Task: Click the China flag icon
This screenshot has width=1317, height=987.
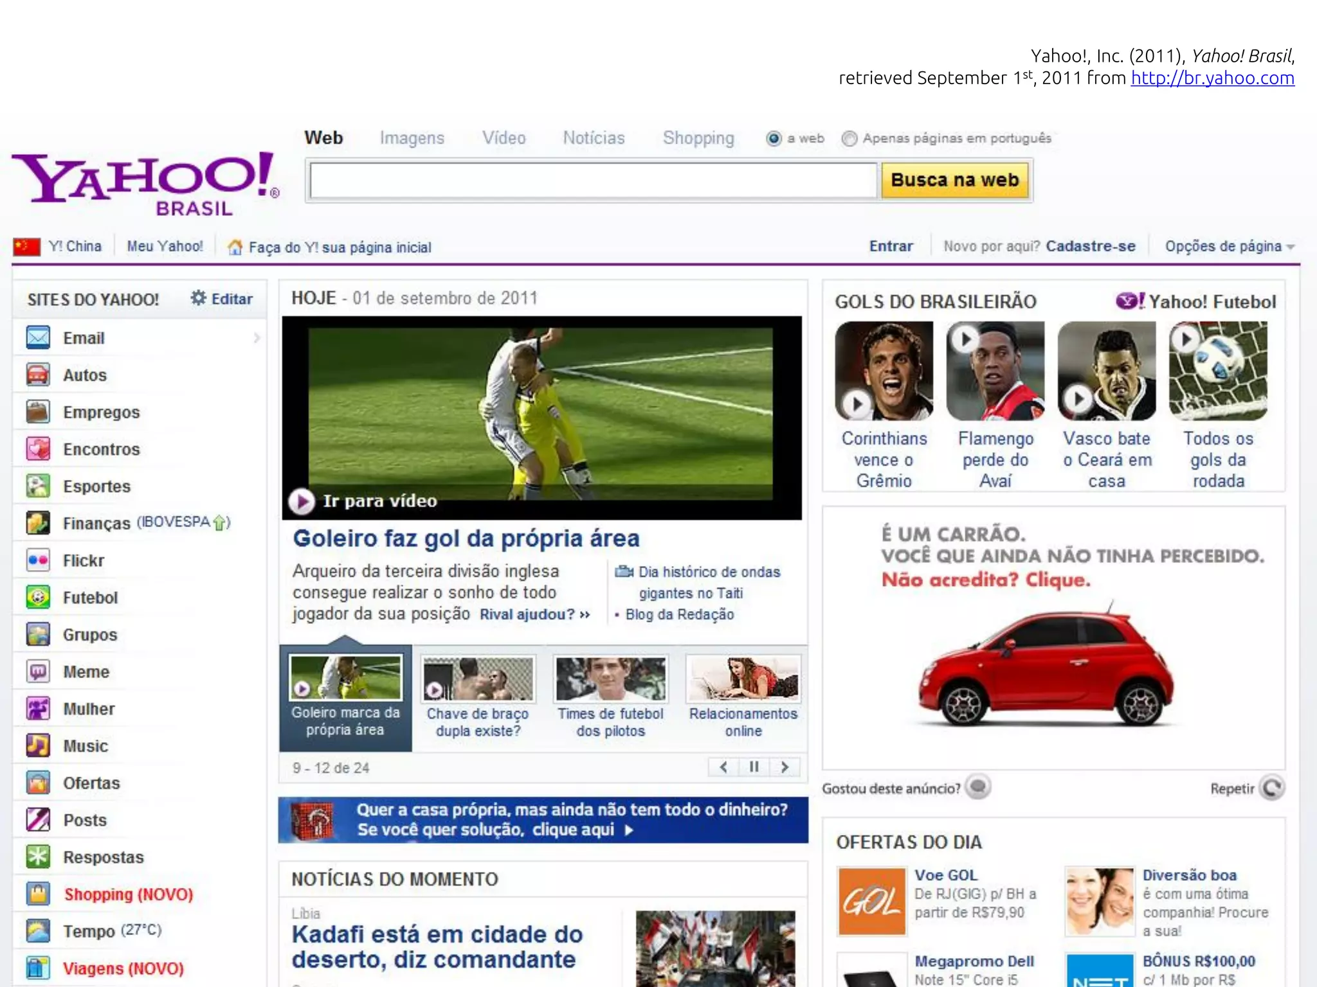Action: tap(26, 247)
